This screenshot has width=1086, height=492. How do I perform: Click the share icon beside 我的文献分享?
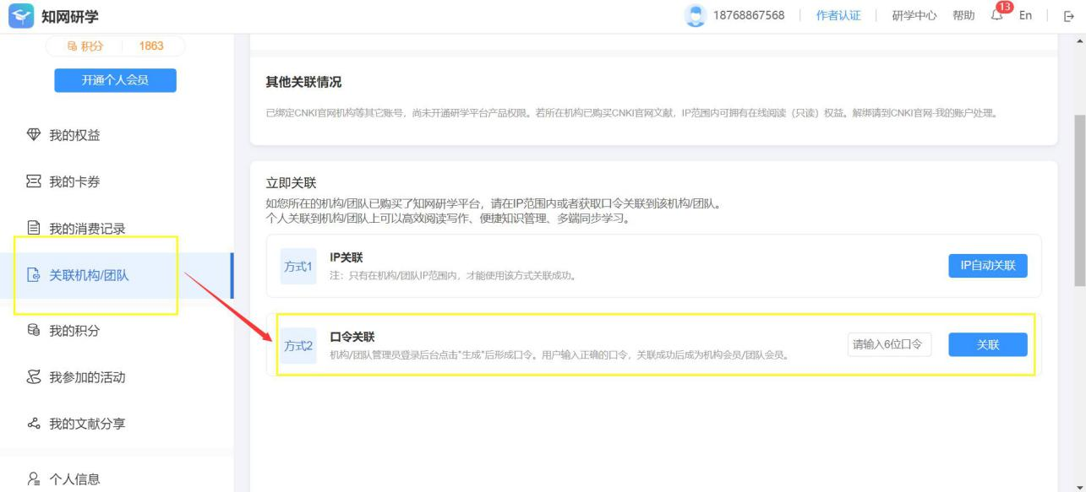point(34,424)
